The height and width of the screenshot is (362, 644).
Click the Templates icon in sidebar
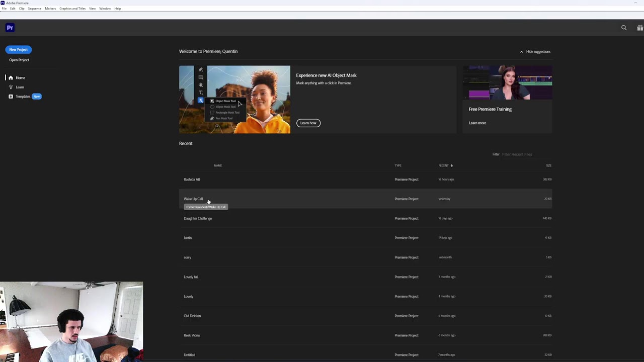pyautogui.click(x=11, y=97)
